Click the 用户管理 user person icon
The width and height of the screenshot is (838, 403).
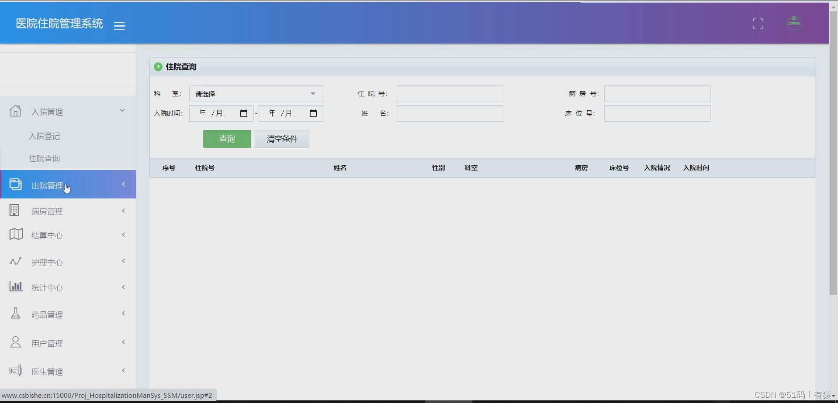click(16, 342)
